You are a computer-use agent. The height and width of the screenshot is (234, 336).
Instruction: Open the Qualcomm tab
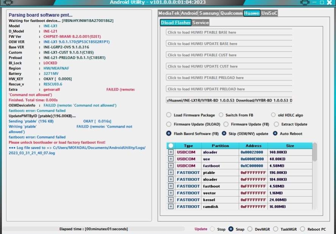click(x=231, y=13)
